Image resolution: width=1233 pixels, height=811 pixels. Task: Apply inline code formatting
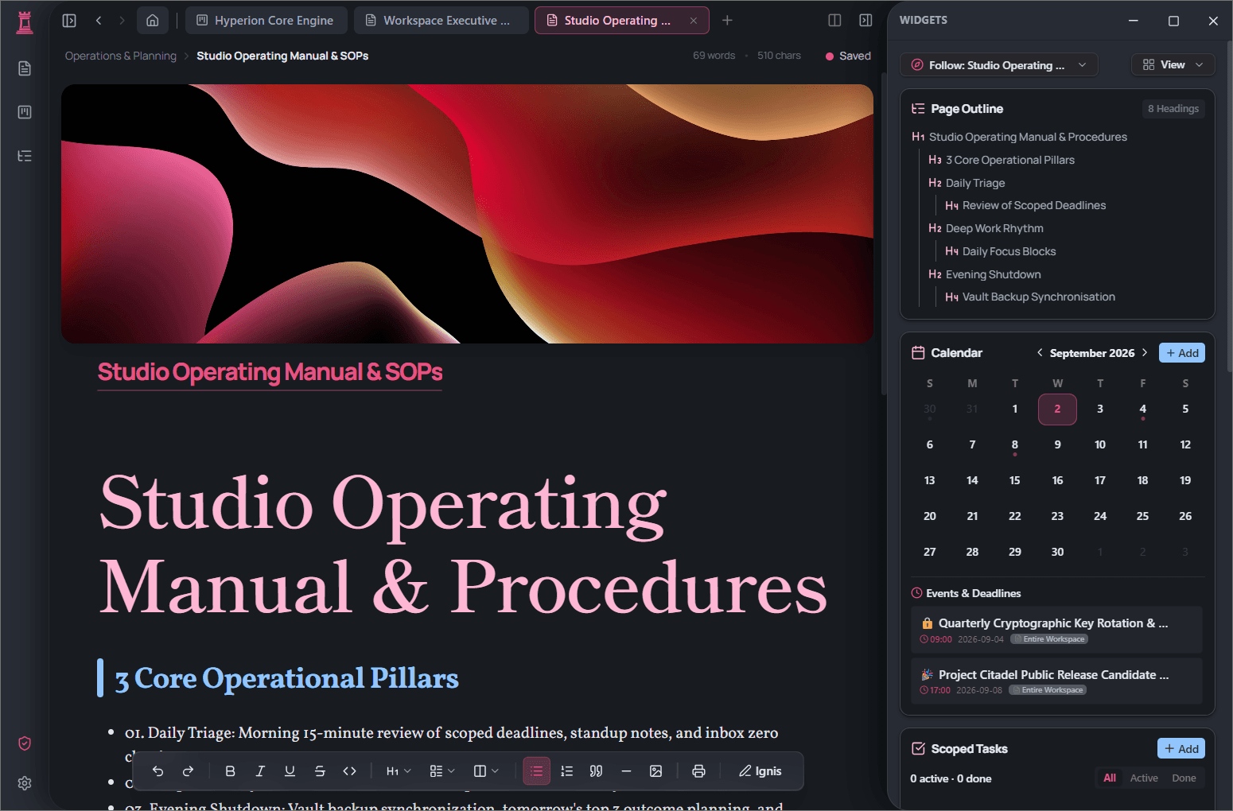coord(349,771)
